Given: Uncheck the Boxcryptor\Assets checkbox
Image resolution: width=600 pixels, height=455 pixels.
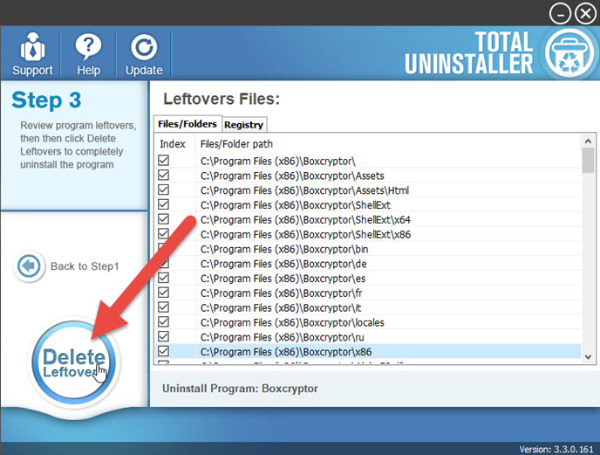Looking at the screenshot, I should pyautogui.click(x=163, y=175).
